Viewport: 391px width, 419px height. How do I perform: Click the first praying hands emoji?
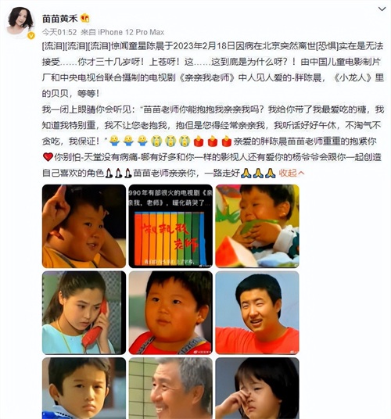(246, 174)
